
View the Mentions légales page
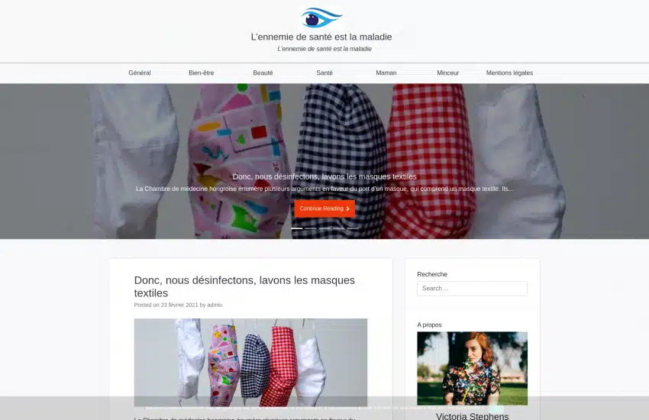tap(509, 73)
